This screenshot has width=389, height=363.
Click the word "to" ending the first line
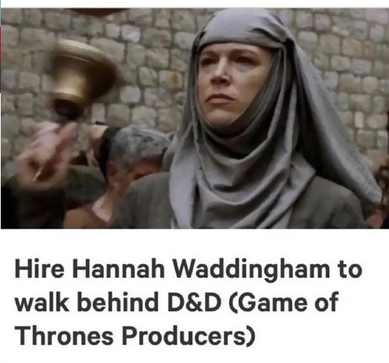coord(350,270)
